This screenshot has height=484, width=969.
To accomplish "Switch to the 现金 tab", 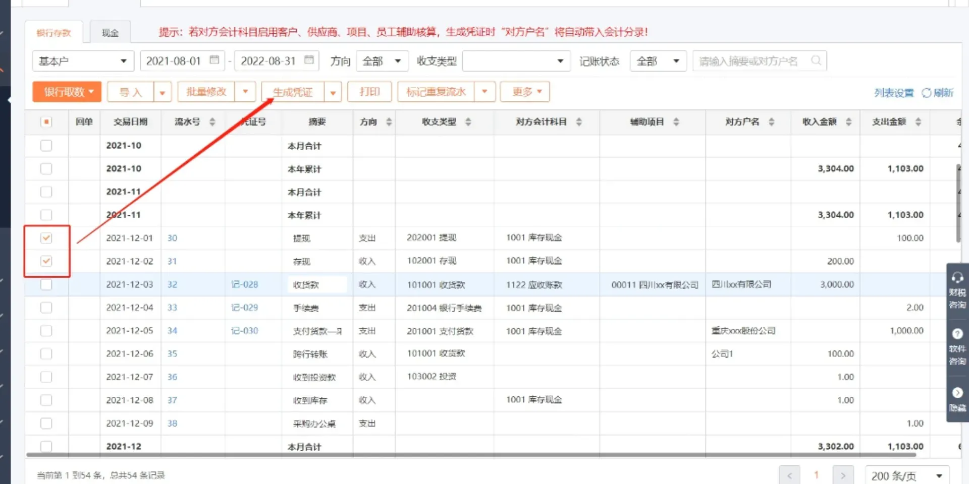I will click(x=110, y=32).
